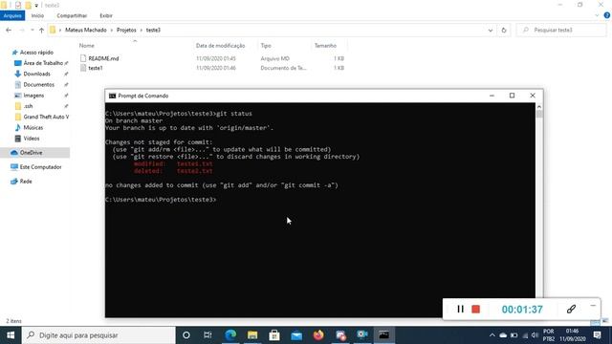612x344 pixels.
Task: Open Músicas in navigation pane
Action: (33, 127)
